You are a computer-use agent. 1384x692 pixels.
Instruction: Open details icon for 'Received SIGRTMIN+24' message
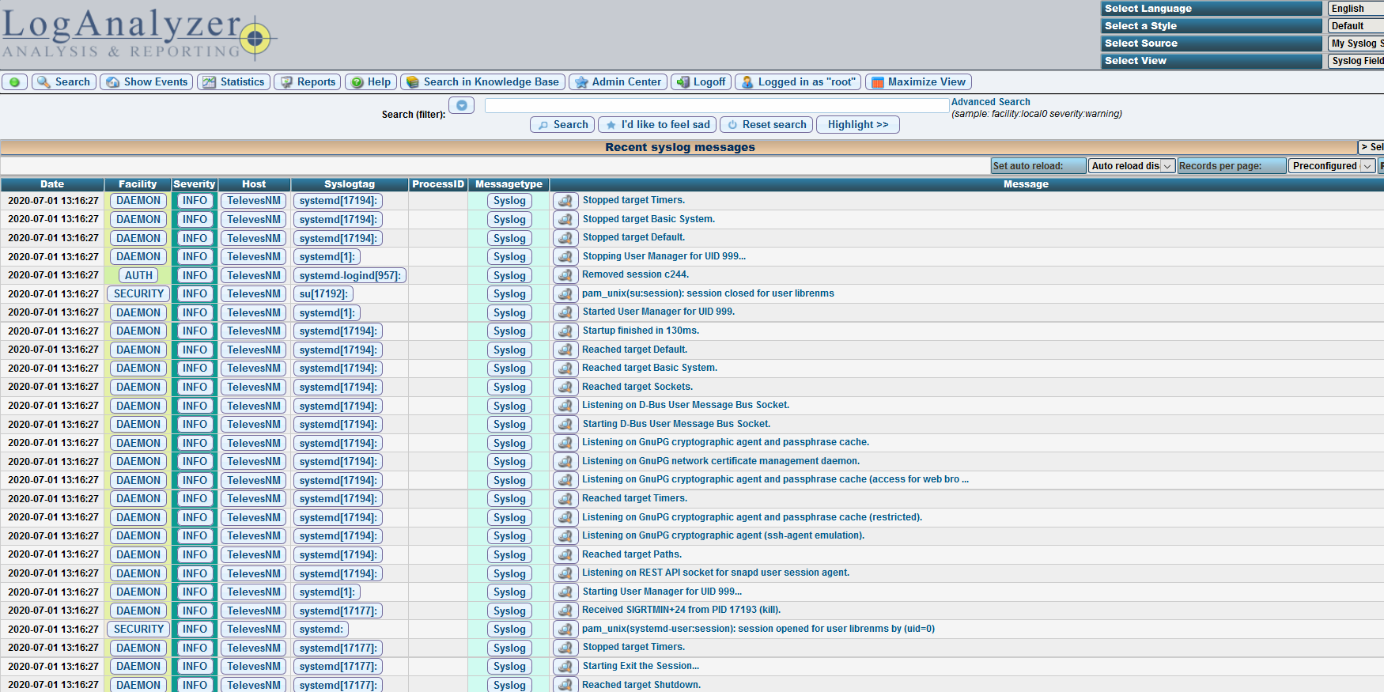(565, 611)
